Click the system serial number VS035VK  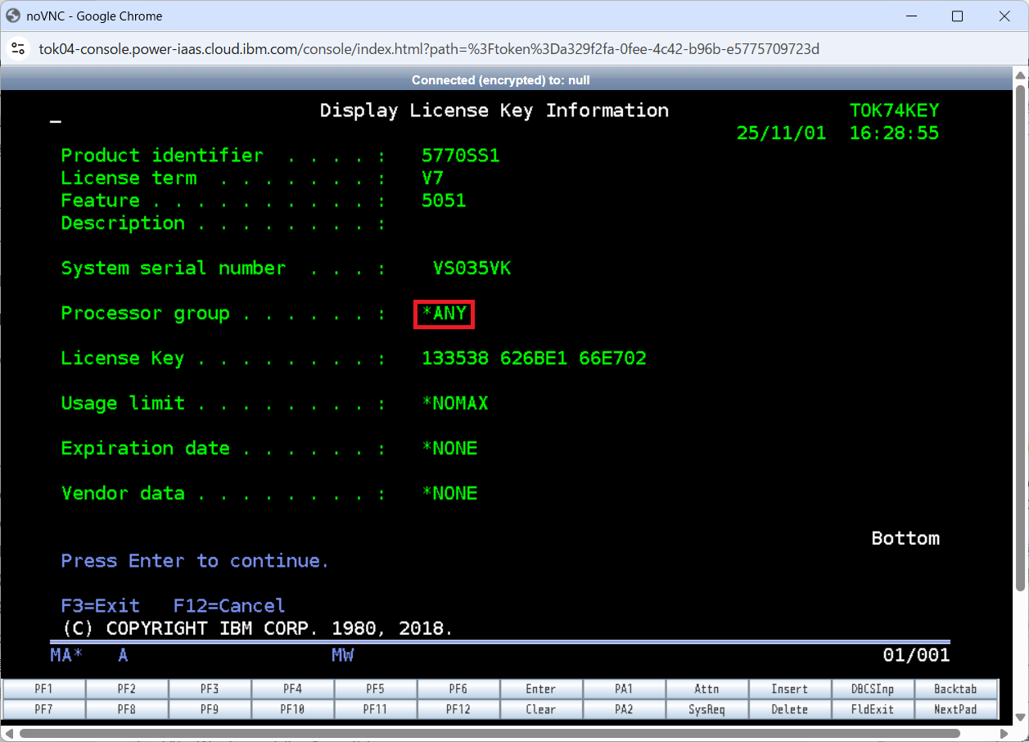tap(472, 268)
